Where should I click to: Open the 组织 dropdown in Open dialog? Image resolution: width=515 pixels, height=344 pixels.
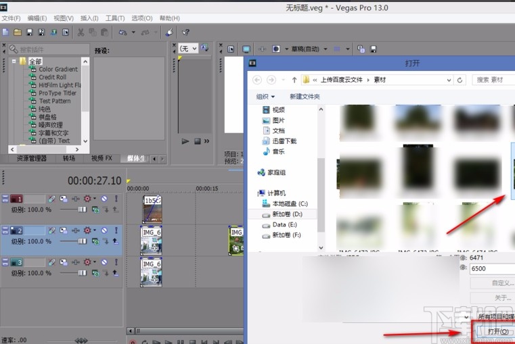coord(264,97)
